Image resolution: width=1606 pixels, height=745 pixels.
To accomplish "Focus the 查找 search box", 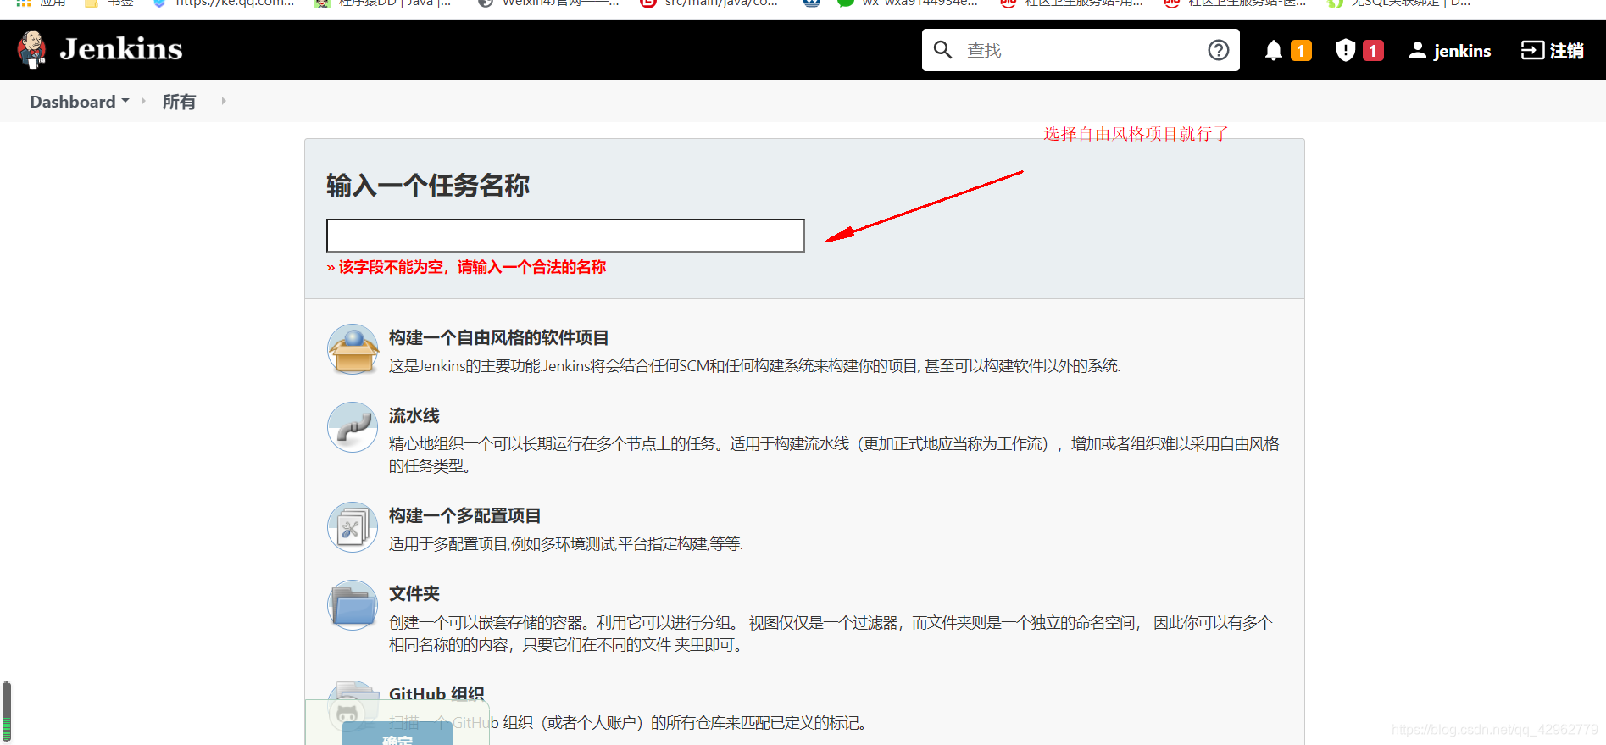I will (1081, 50).
